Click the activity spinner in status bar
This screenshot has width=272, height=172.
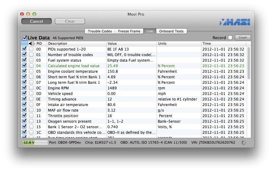244,143
